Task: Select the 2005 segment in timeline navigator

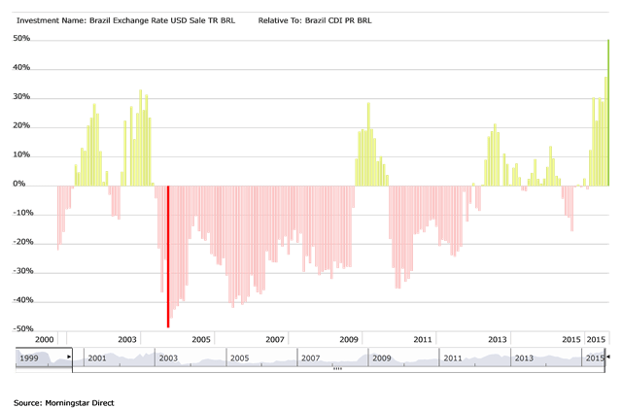Action: point(239,358)
